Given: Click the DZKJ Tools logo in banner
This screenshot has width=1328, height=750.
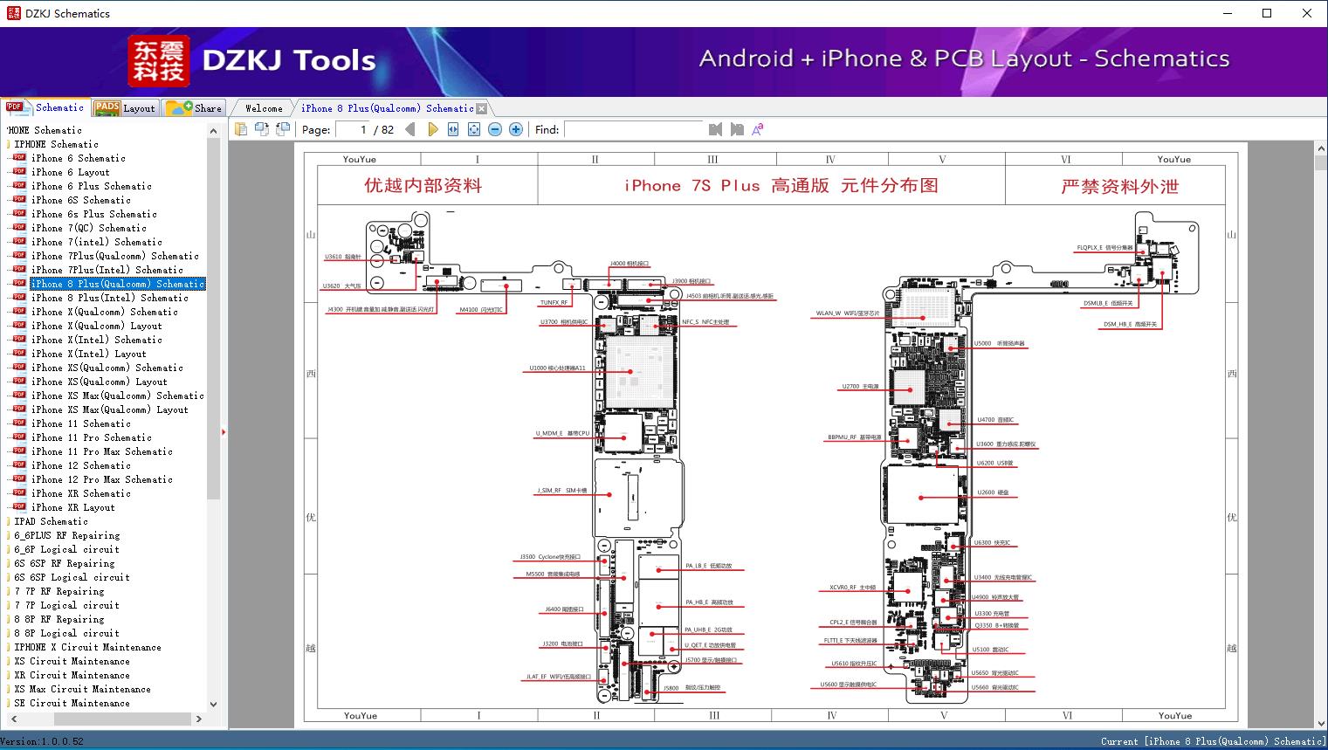Looking at the screenshot, I should [253, 60].
